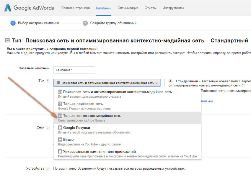This screenshot has width=251, height=180.
Task: Click the Устройства label
Action: (35, 168)
